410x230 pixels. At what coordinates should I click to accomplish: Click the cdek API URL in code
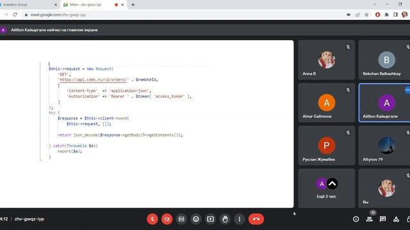[x=94, y=80]
